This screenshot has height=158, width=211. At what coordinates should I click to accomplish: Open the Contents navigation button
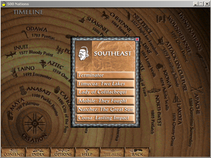(14, 152)
